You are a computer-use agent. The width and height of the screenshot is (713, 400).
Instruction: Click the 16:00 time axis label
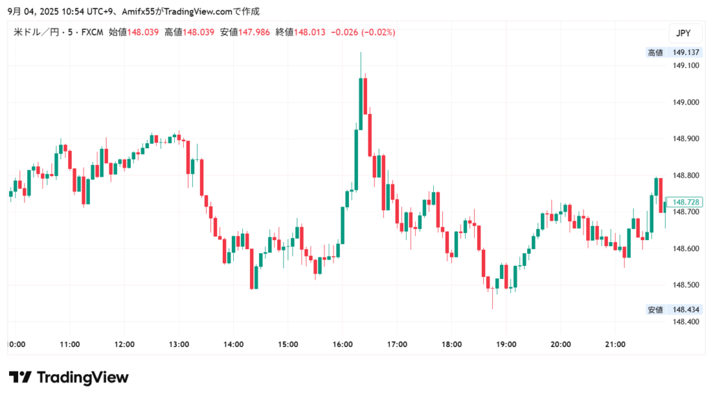click(x=343, y=344)
